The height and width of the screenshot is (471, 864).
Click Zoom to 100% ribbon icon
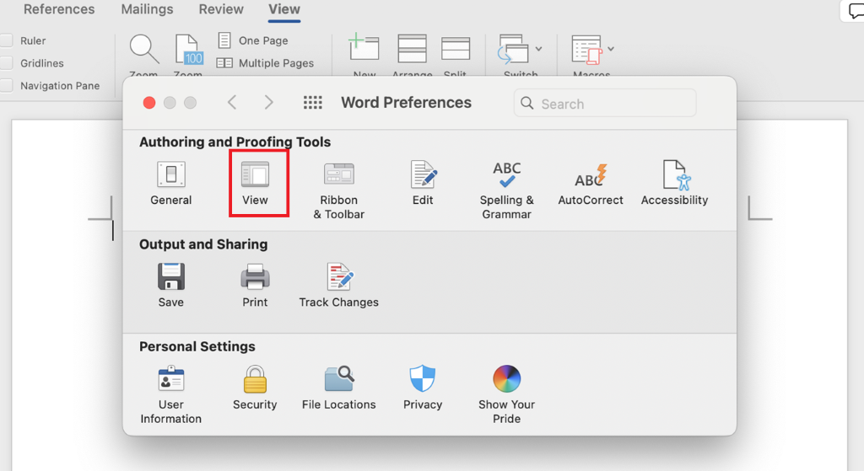[x=188, y=50]
